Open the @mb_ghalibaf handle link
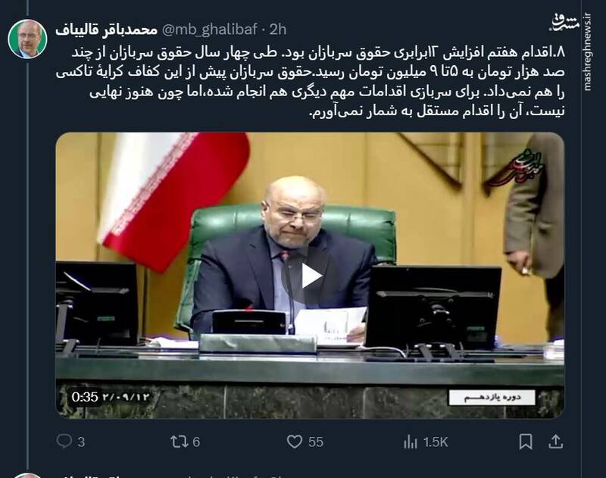The height and width of the screenshot is (478, 606). (x=209, y=30)
